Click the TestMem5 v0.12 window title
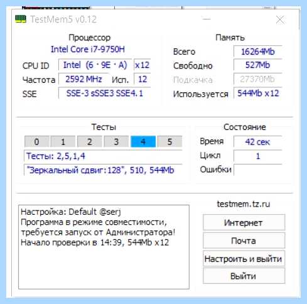 (x=63, y=19)
